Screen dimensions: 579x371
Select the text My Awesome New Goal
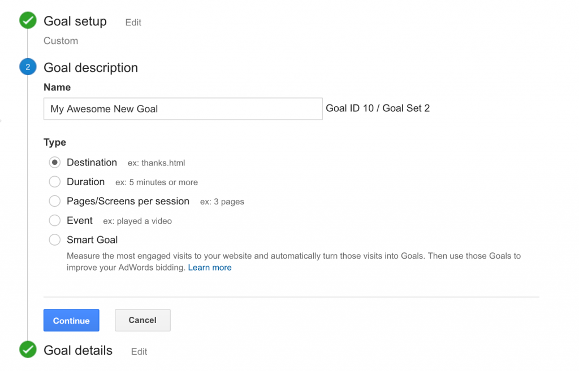[103, 108]
